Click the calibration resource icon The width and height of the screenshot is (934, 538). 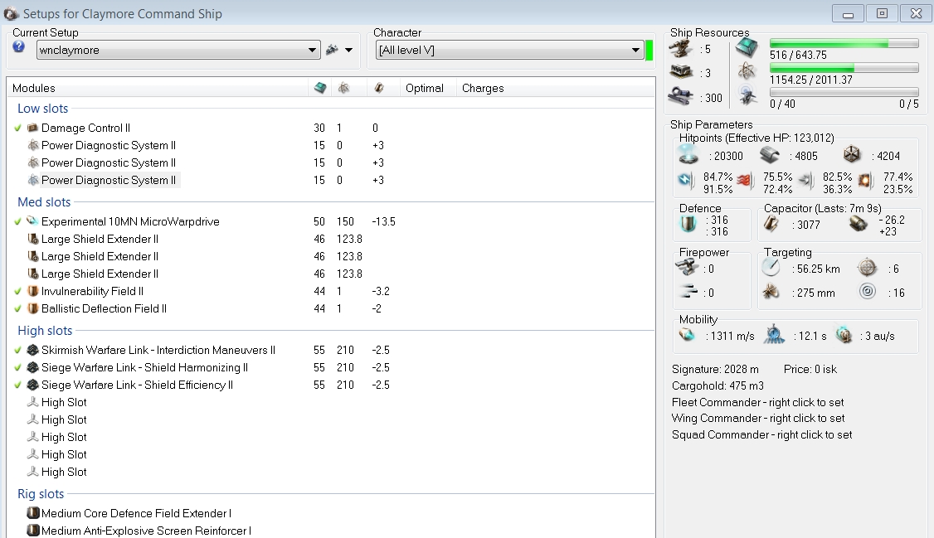point(681,96)
